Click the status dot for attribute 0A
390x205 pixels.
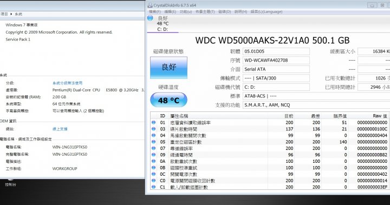pos(153,161)
